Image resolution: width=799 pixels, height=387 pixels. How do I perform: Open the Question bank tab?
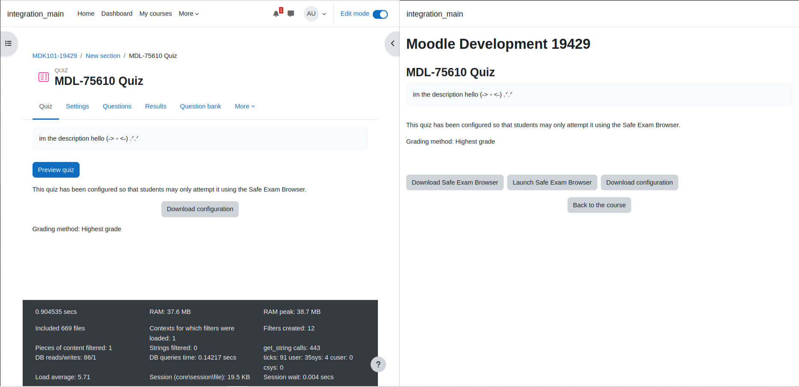pyautogui.click(x=201, y=106)
